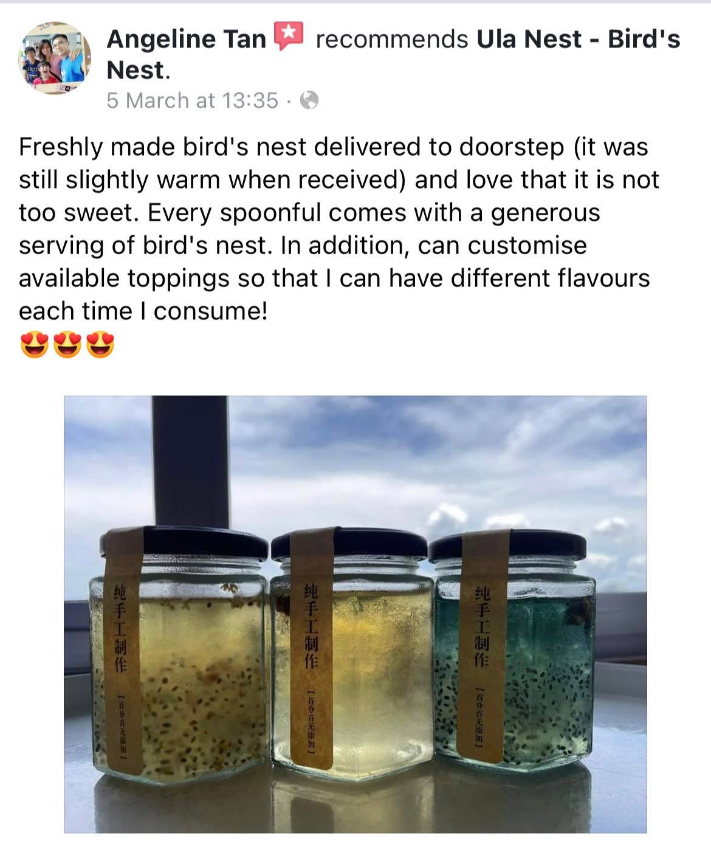Click the paper label on middle jar

click(311, 657)
